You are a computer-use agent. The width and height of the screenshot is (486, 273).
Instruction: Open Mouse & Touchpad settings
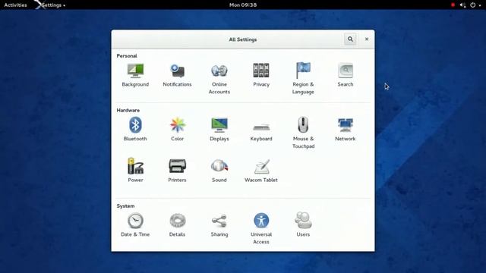click(x=303, y=133)
